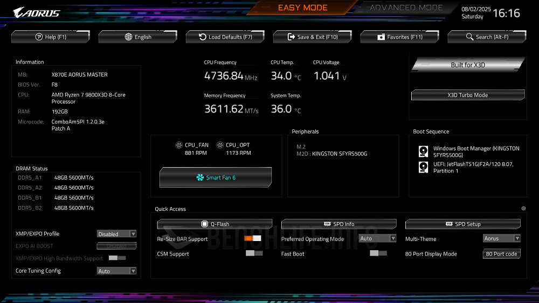Click the CPU Frequency 4736.84 MHz value

pos(231,76)
